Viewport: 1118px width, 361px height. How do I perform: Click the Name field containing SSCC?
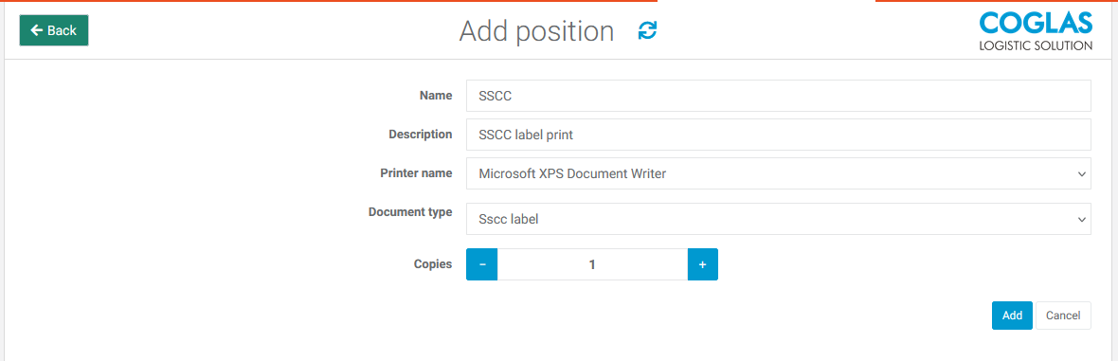779,96
